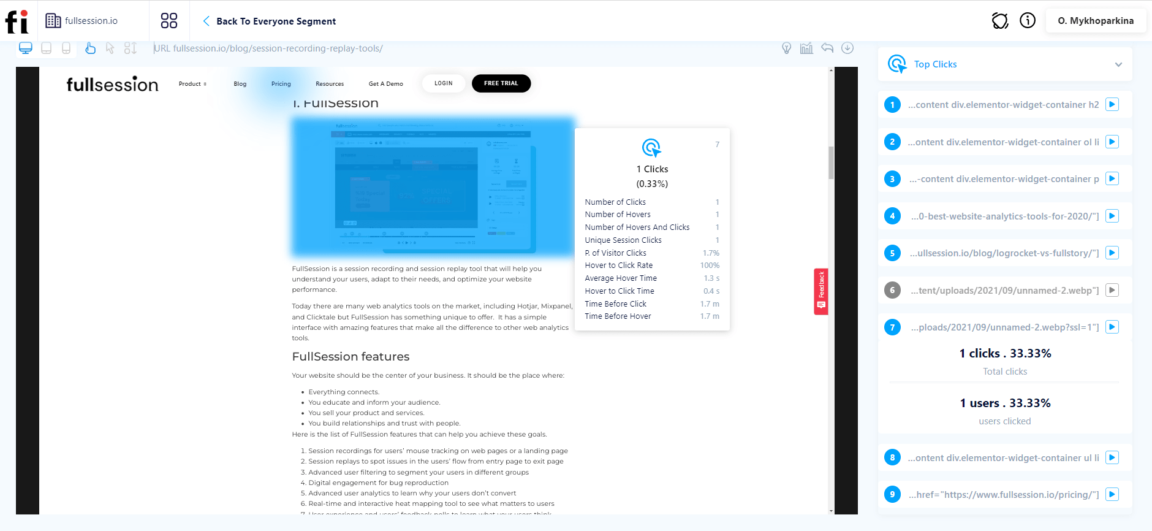
Task: Open the fi logo home
Action: (x=17, y=21)
